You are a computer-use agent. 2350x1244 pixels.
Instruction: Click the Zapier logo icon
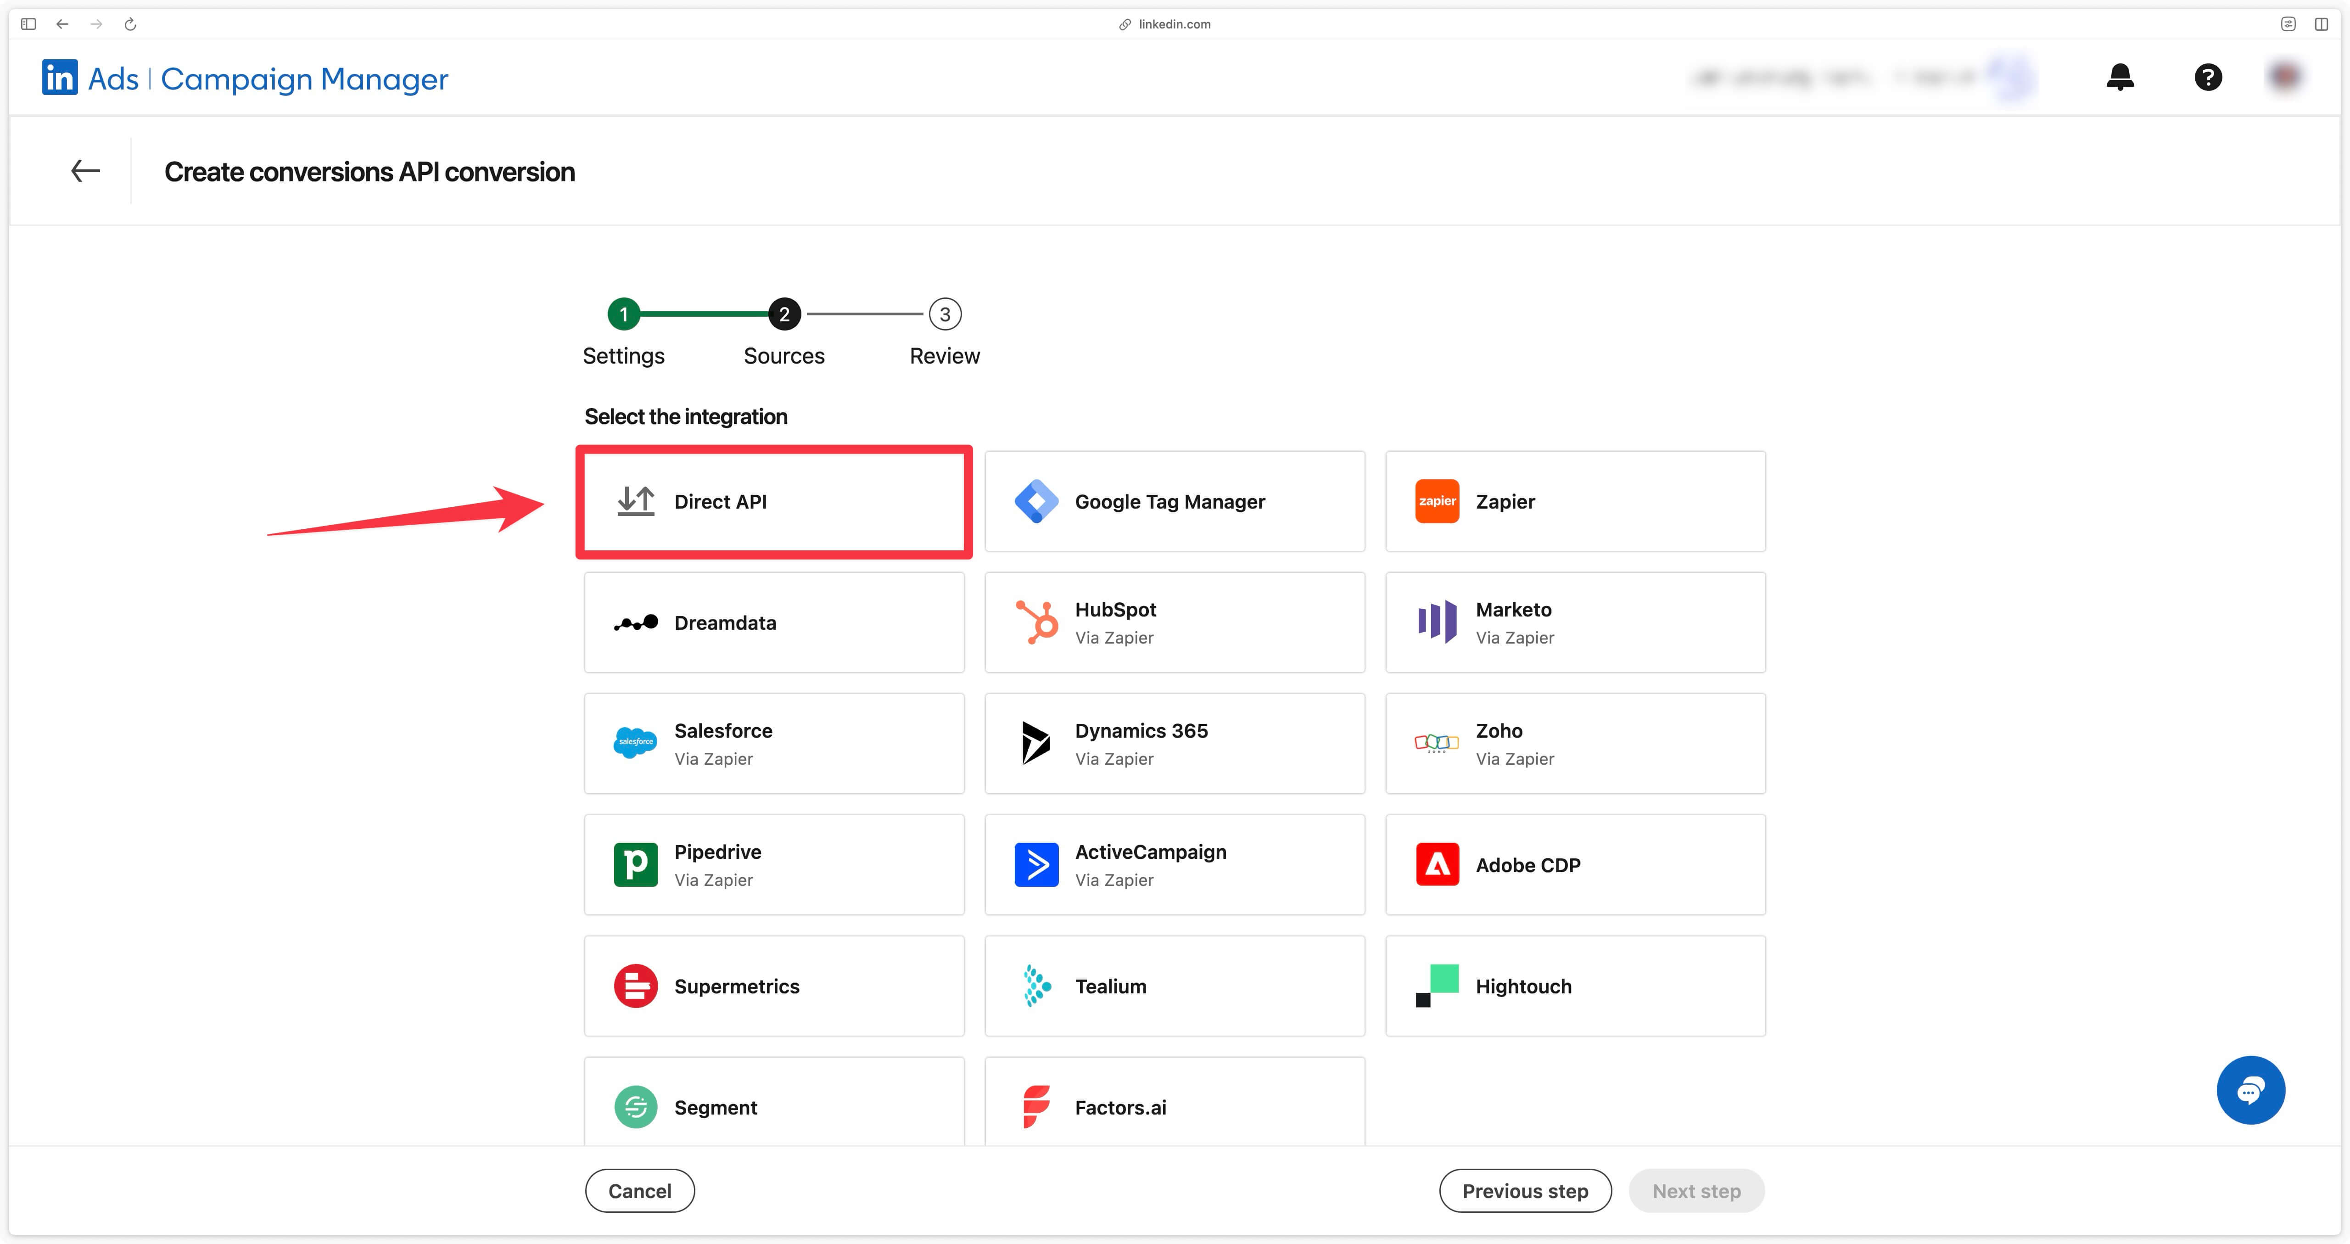(x=1437, y=501)
